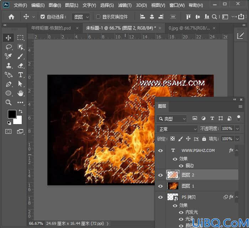Viewport: 249px width, 228px height.
Task: Enable the 显示变换控件 checkbox
Action: (x=98, y=17)
